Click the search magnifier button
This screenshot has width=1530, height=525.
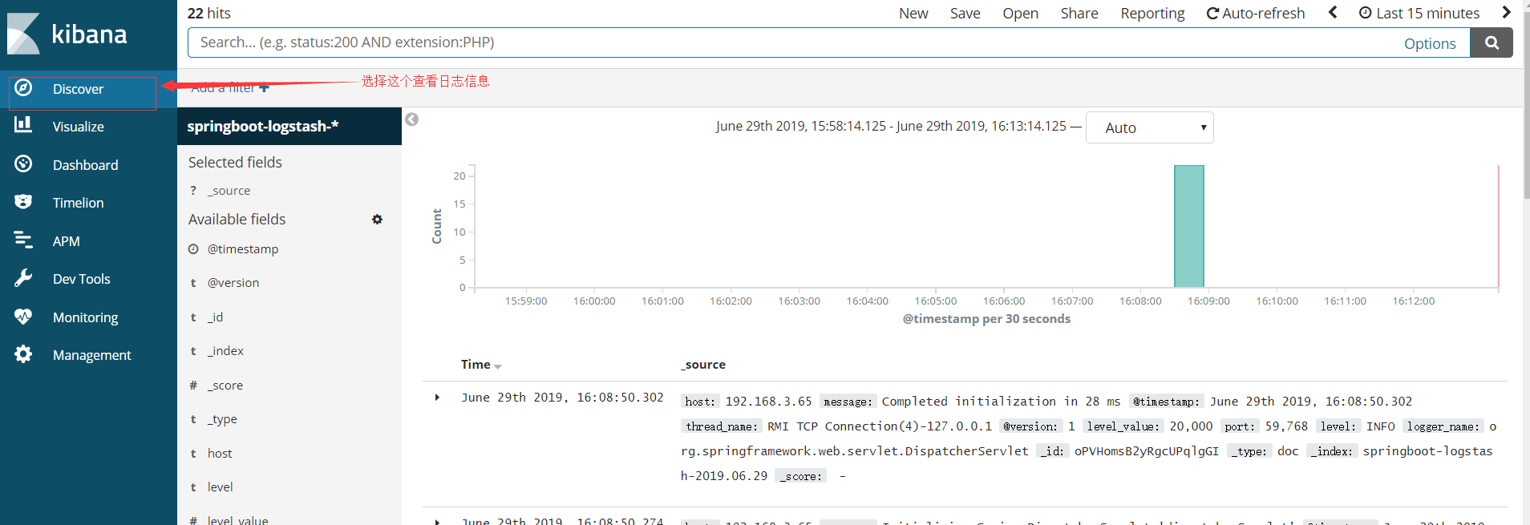pos(1491,43)
